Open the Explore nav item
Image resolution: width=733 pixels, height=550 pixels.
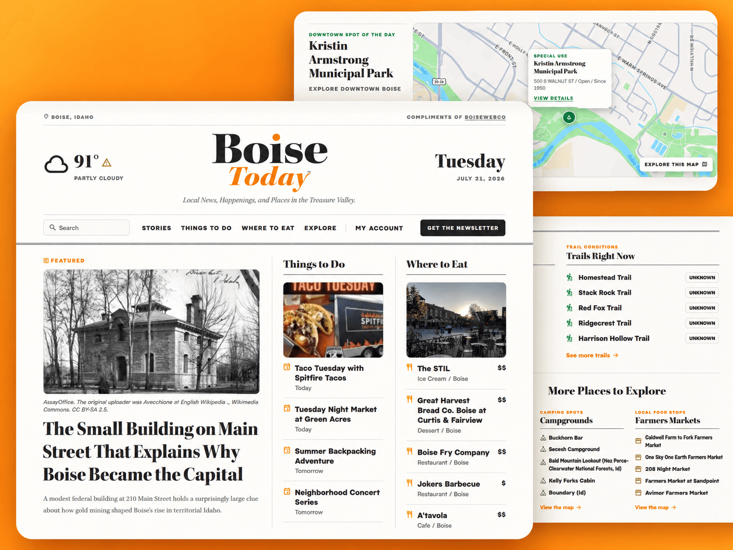320,228
